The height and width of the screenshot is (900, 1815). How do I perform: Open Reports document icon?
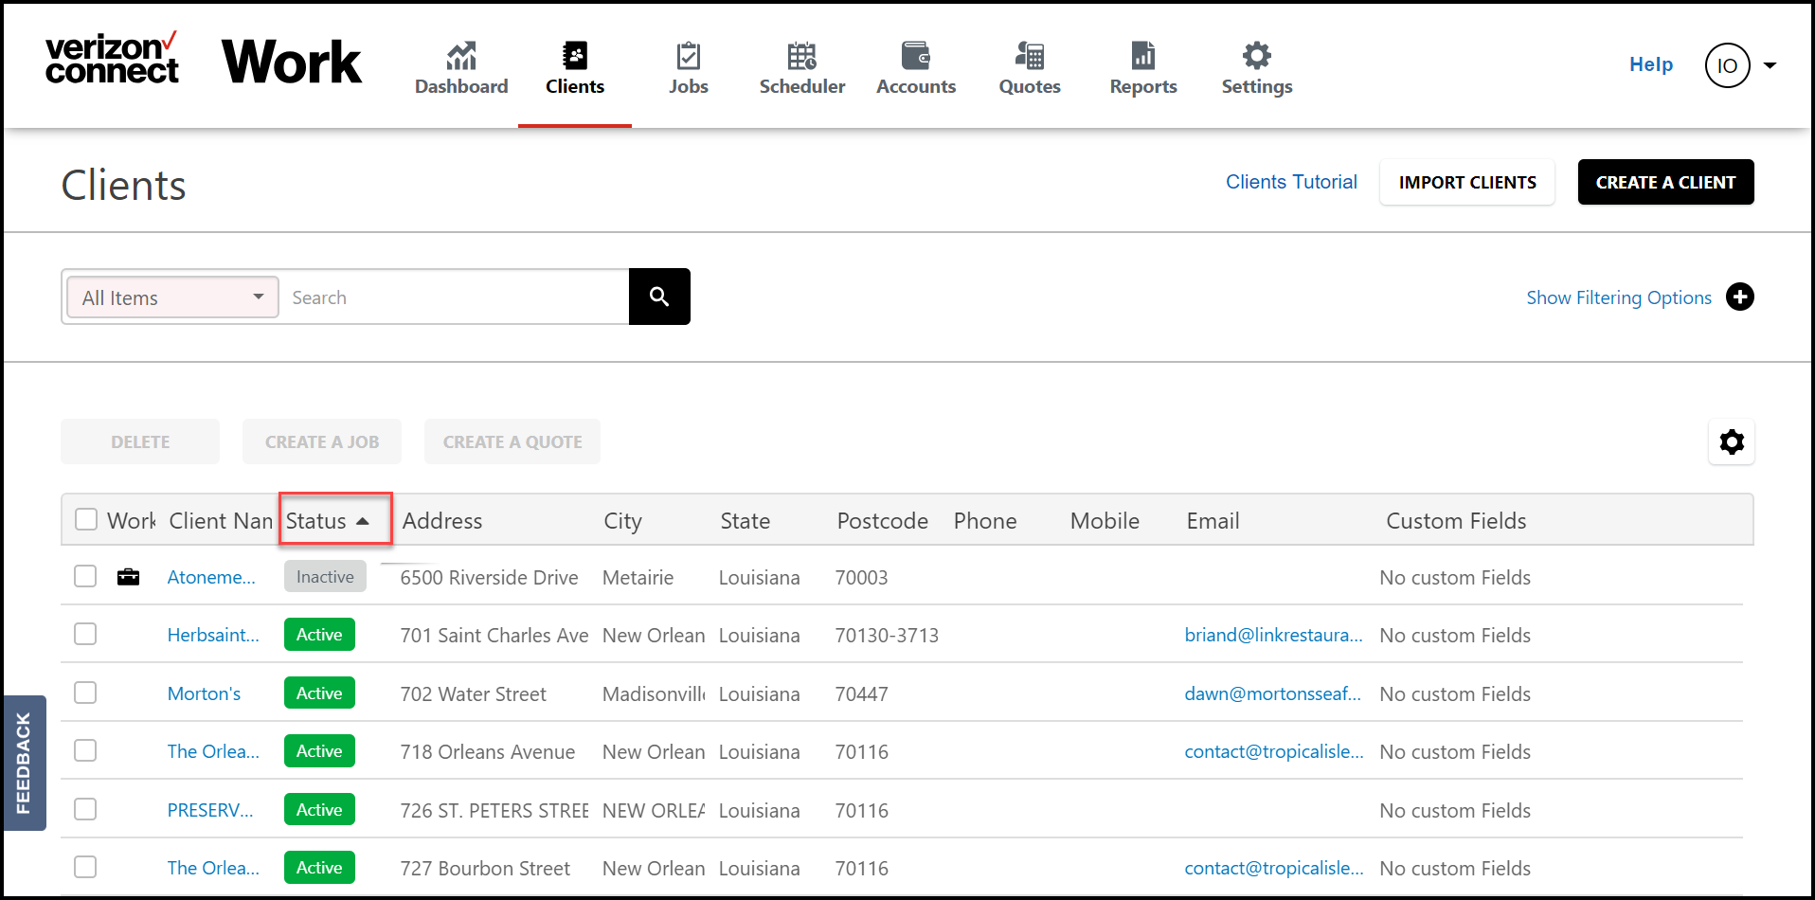[x=1143, y=56]
